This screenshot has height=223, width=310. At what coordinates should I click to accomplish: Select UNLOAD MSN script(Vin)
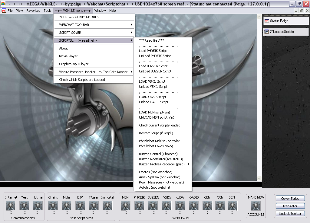[x=163, y=117]
